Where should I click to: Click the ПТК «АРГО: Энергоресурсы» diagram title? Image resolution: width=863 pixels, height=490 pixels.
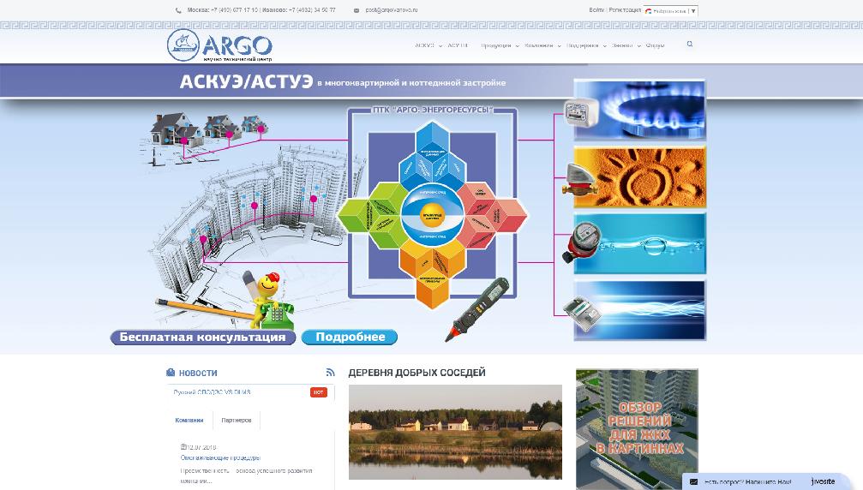click(x=433, y=110)
